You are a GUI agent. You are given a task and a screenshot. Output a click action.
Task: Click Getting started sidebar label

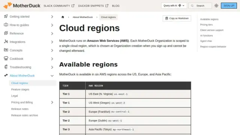click(19, 16)
